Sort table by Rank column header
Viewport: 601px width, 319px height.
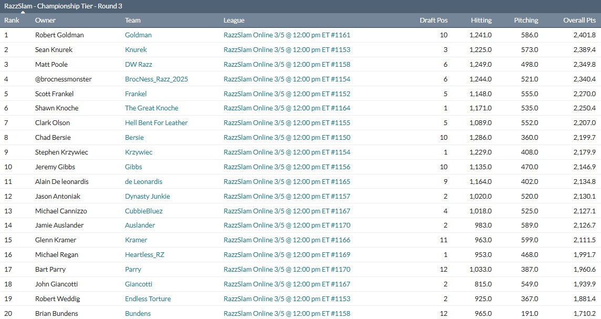coord(12,20)
